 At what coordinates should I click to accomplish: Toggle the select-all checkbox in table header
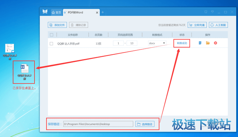(x=52, y=35)
